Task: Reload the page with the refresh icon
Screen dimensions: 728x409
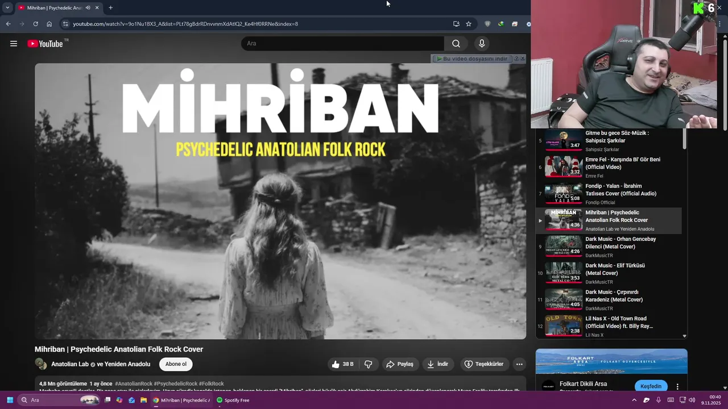Action: [35, 24]
